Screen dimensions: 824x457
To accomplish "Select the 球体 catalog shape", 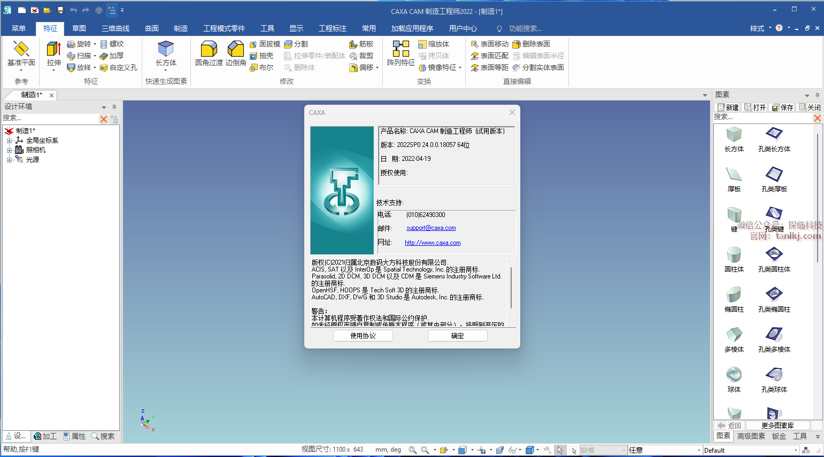I will [734, 381].
